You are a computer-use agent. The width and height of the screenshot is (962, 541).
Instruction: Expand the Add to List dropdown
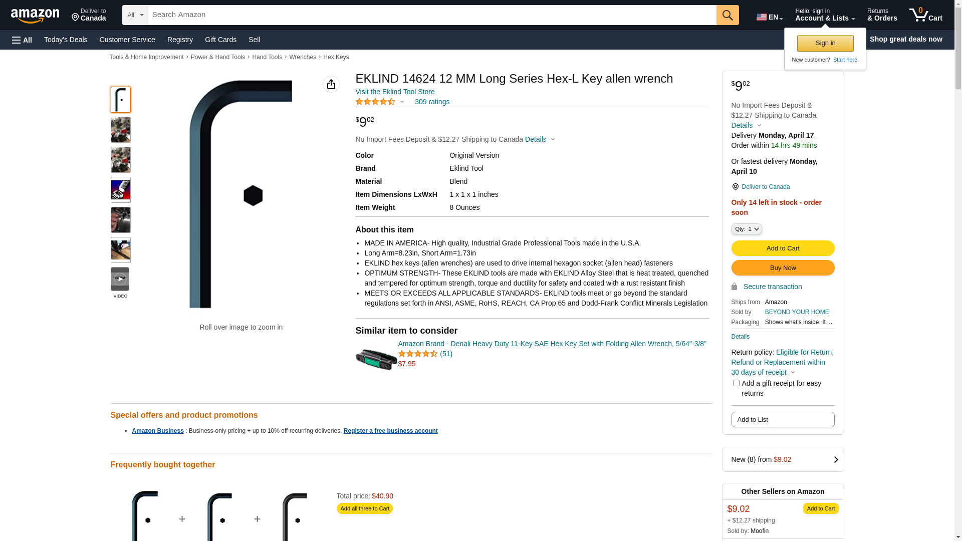783,420
